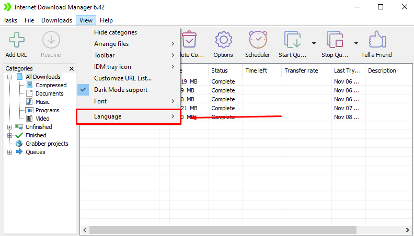Viewport: 414px width, 236px height.
Task: Click Complete status in the 19 MB row
Action: pos(223,81)
